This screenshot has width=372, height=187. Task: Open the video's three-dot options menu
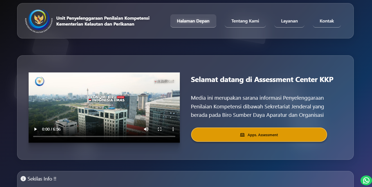click(173, 129)
